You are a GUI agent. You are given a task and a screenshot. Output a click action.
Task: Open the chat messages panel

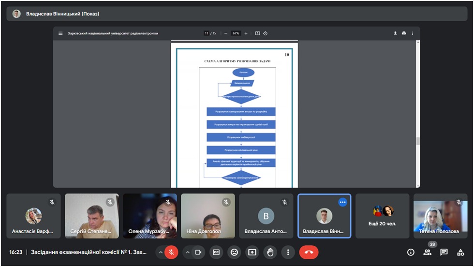point(444,252)
